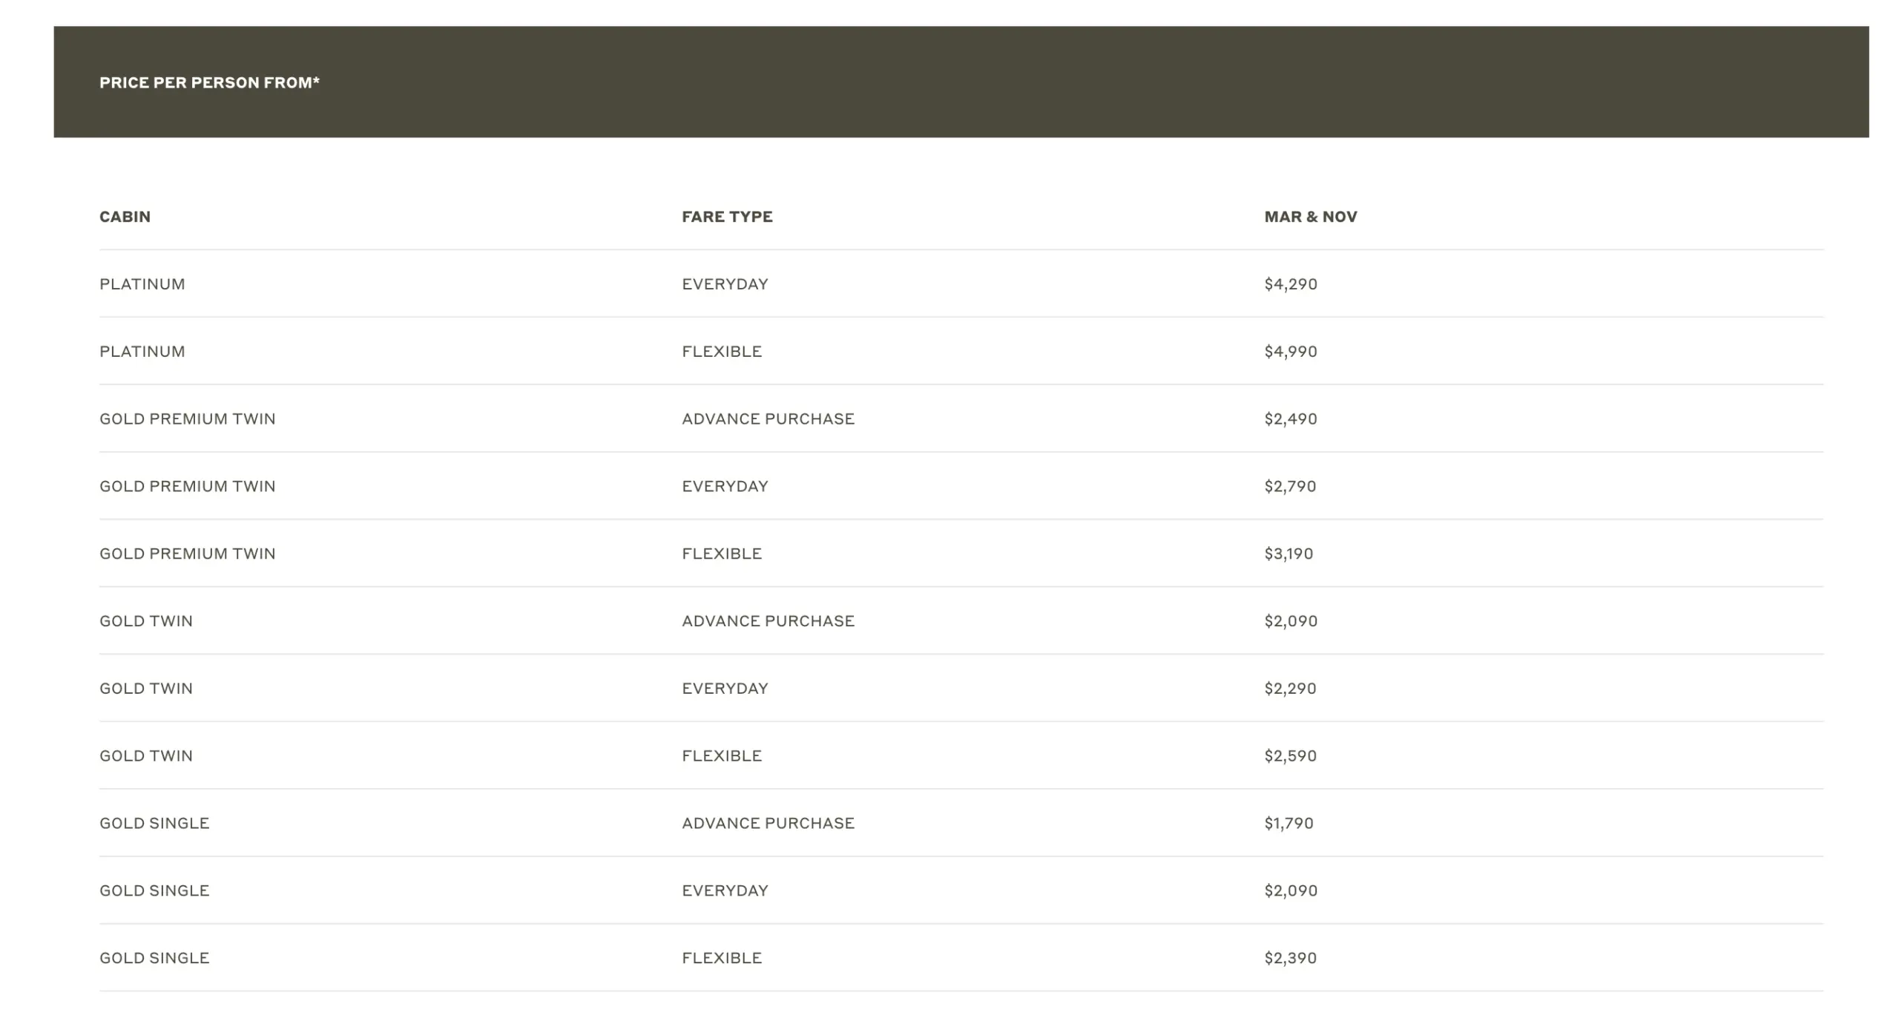
Task: Click the $2,790 price cell
Action: coord(1290,487)
